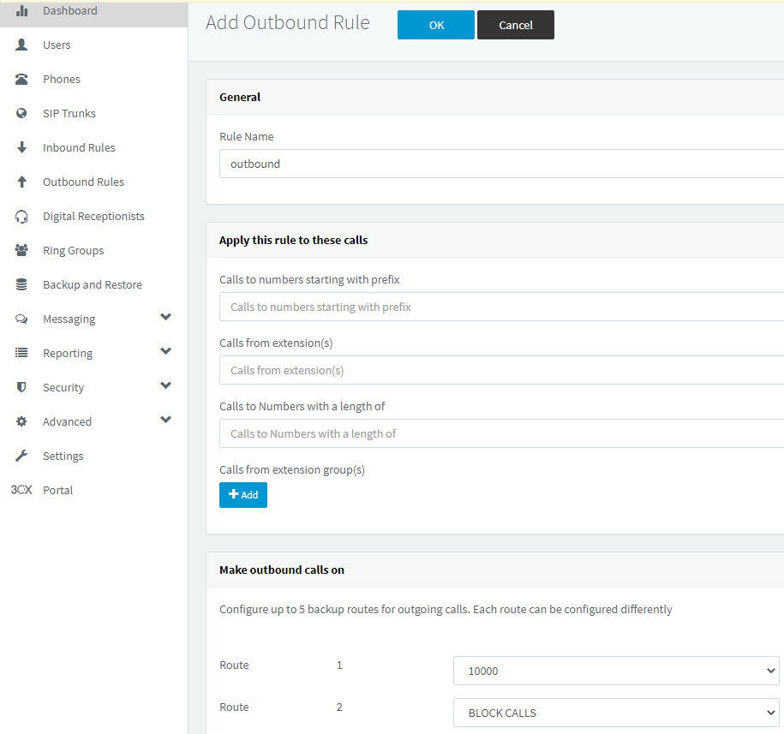Navigate to SIP Trunks

pyautogui.click(x=69, y=113)
